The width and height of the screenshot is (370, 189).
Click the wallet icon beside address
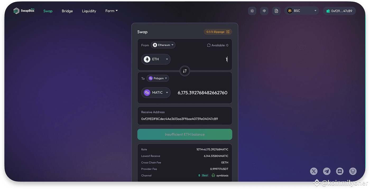coord(328,11)
